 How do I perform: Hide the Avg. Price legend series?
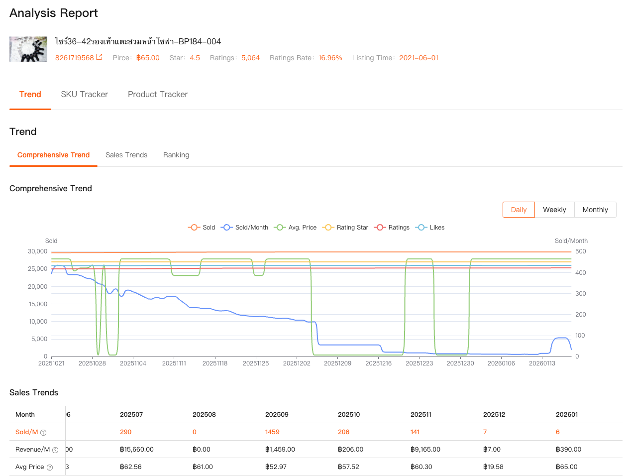(x=296, y=228)
